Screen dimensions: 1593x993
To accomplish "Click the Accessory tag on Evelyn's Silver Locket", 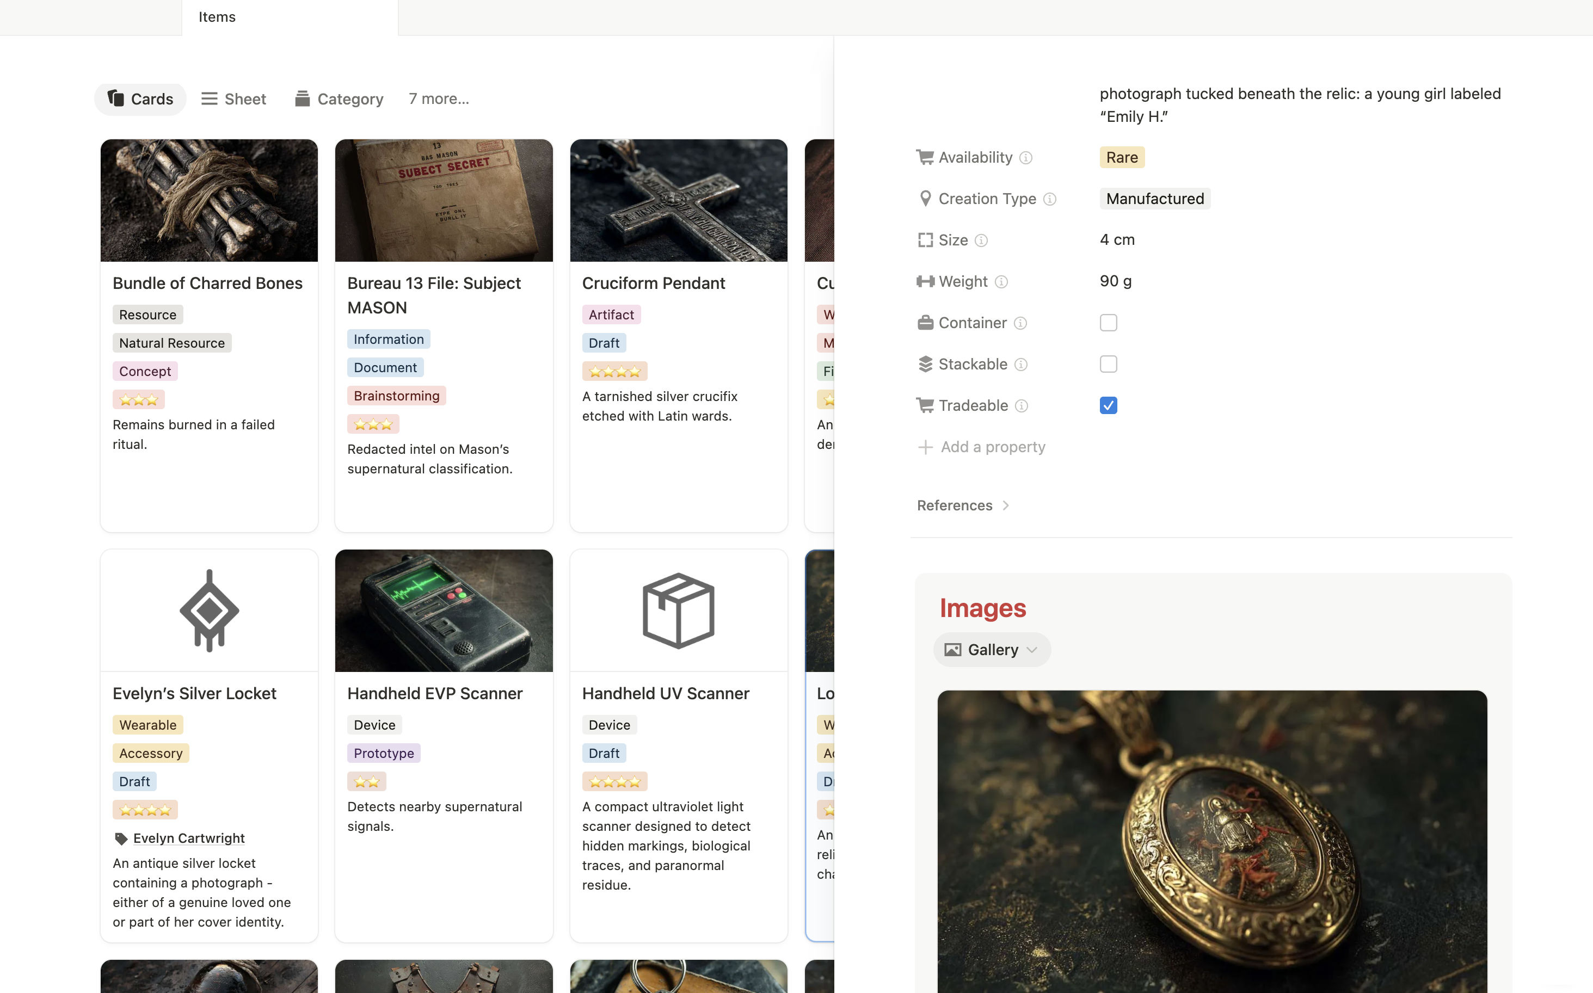I will point(151,753).
